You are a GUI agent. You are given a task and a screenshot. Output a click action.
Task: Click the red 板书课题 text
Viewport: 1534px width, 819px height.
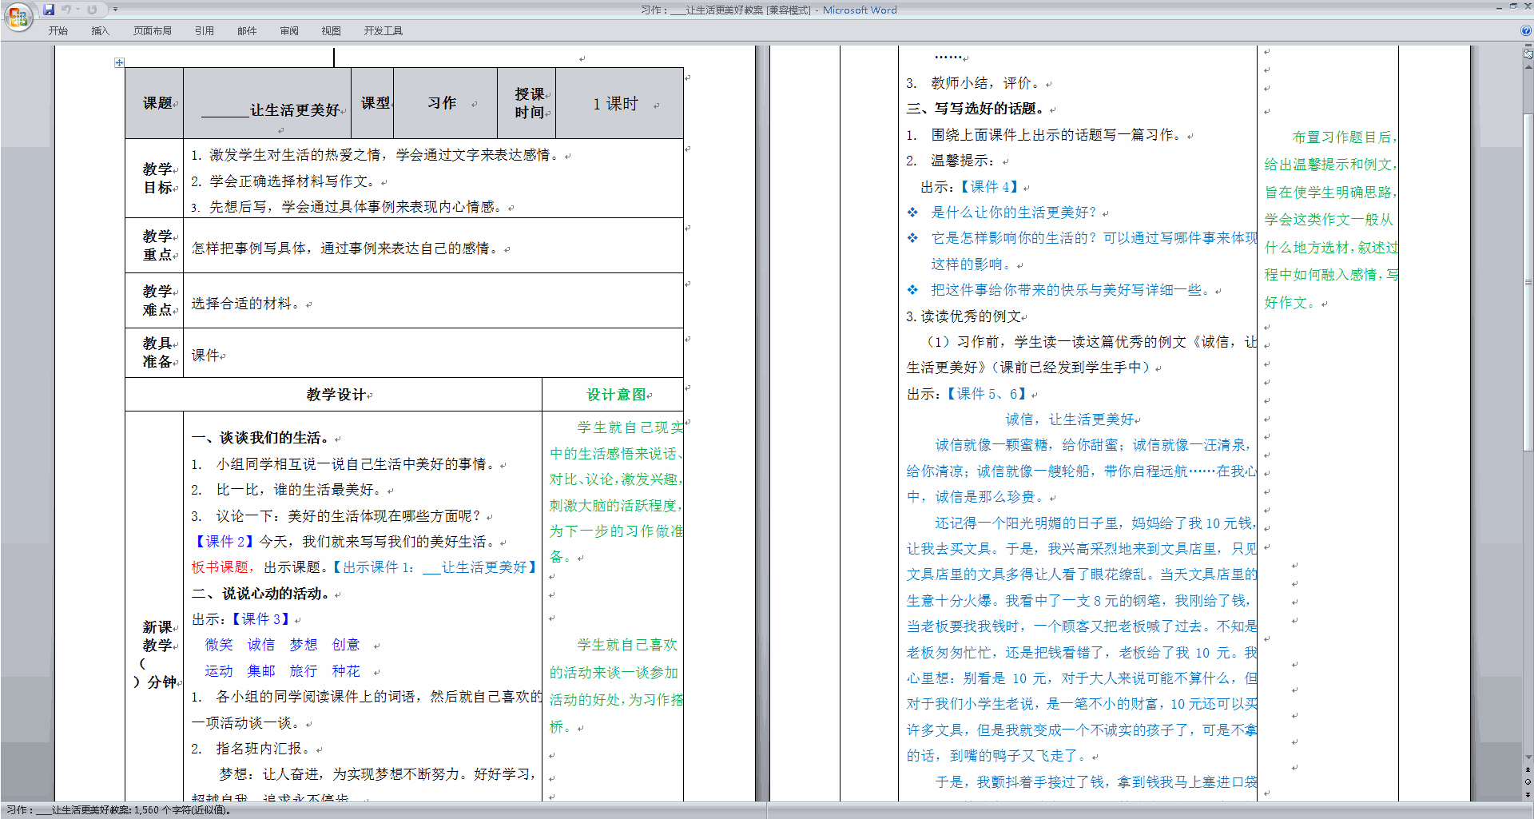(220, 567)
